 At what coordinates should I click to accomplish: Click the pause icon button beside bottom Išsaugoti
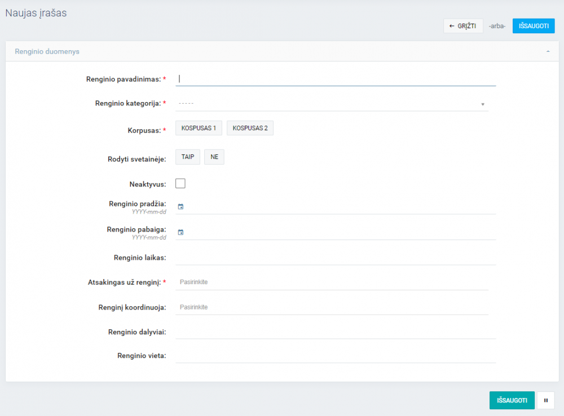click(545, 400)
